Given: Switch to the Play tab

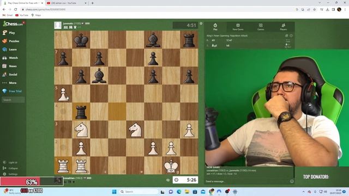Looking at the screenshot, I should point(215,27).
